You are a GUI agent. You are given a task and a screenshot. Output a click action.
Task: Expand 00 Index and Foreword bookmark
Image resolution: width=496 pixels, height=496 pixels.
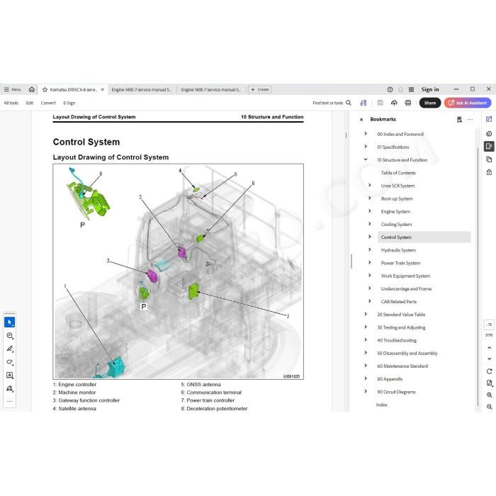366,134
